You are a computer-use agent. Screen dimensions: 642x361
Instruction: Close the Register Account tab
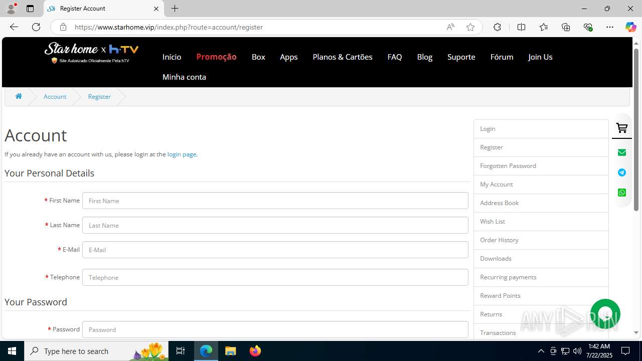click(x=156, y=9)
